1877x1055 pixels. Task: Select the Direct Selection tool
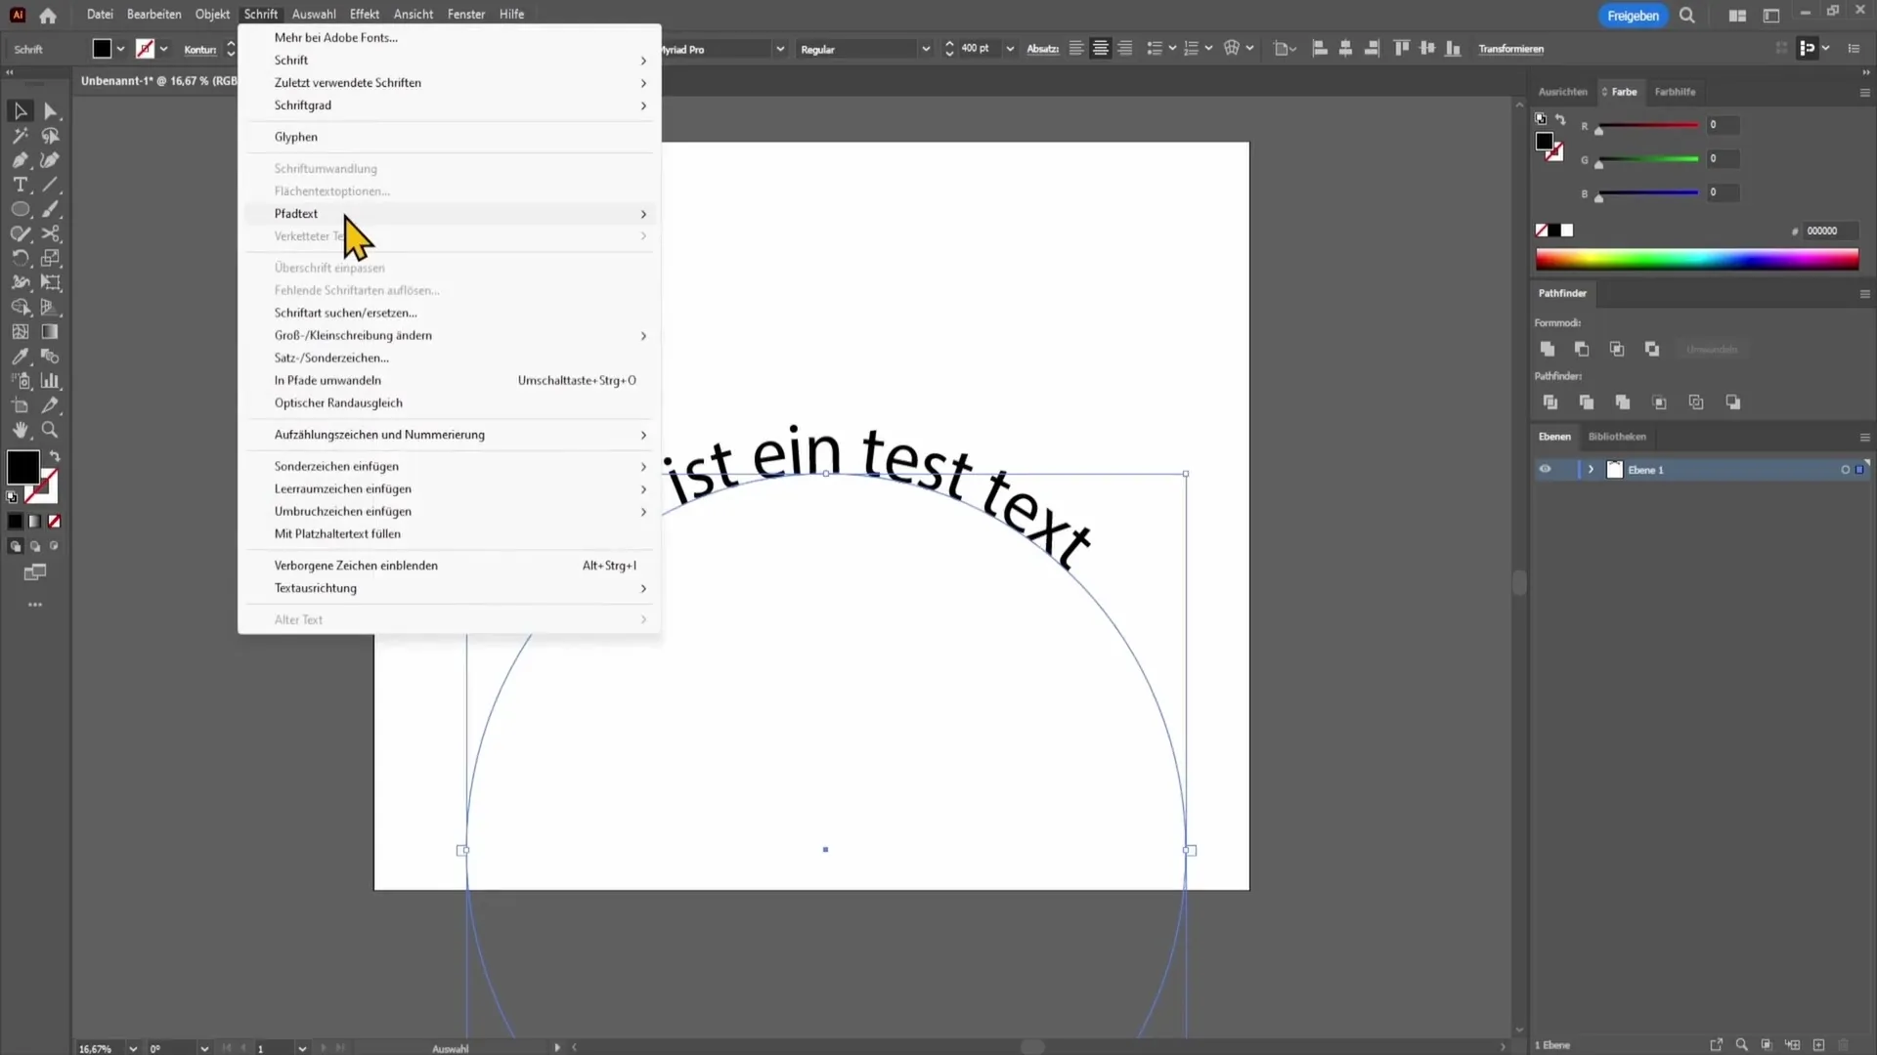[51, 111]
